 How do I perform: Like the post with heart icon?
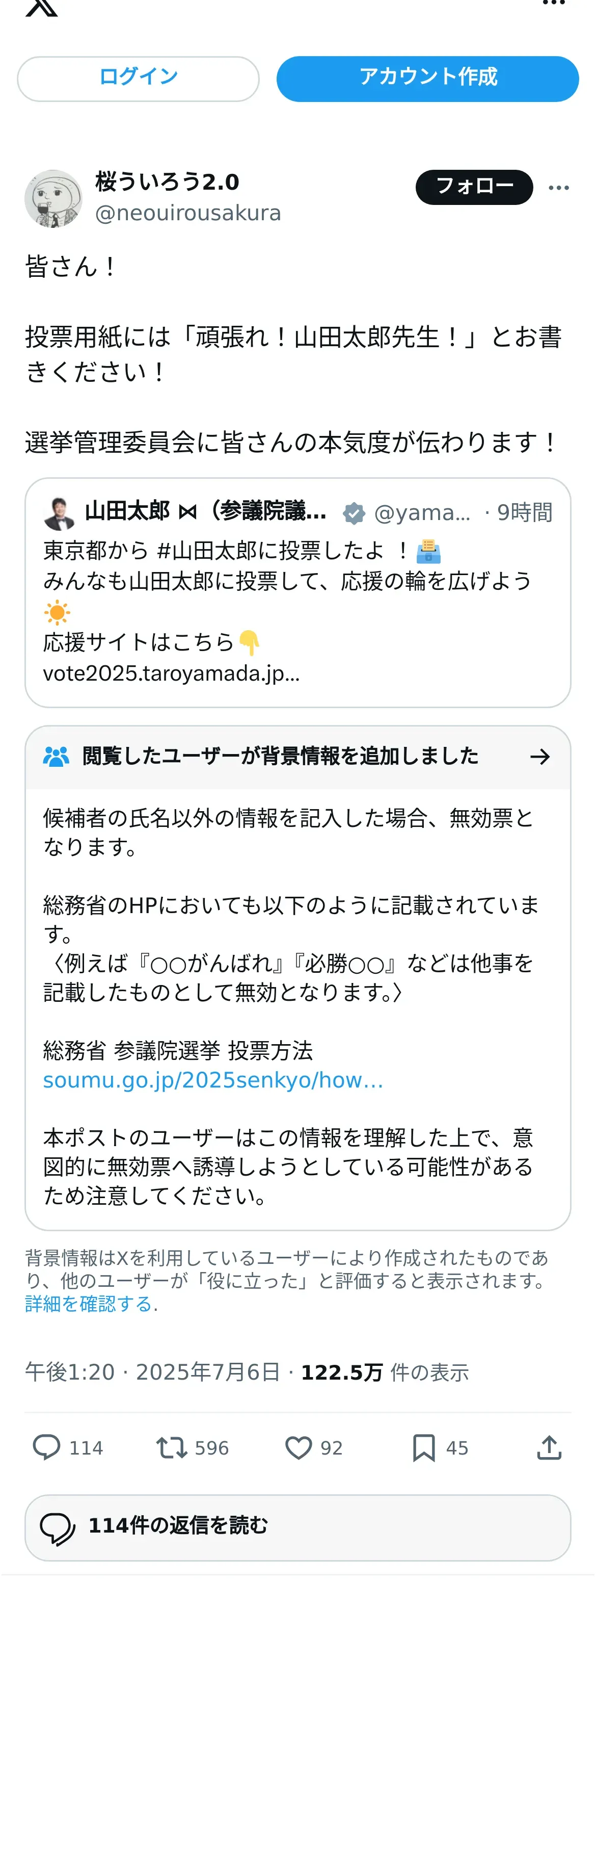coord(299,1447)
